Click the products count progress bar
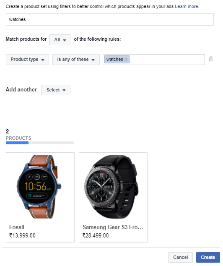This screenshot has width=223, height=266. pyautogui.click(x=40, y=143)
